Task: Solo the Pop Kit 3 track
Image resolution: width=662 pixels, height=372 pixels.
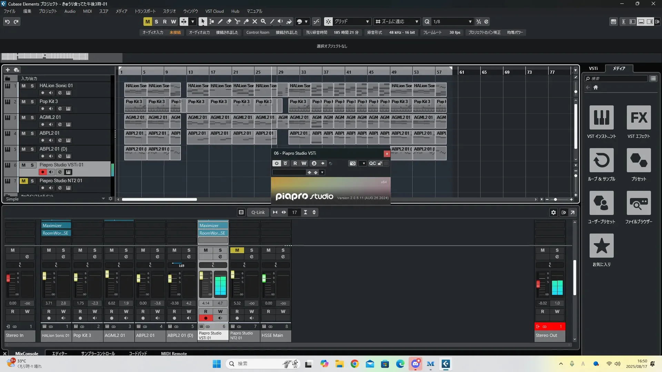Action: [32, 102]
